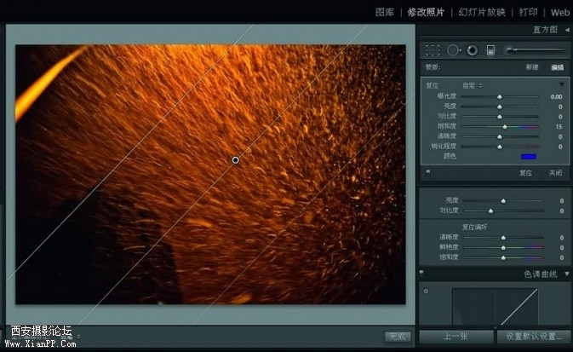Switch to the 图库 Library module
Image resolution: width=573 pixels, height=352 pixels.
pyautogui.click(x=385, y=12)
